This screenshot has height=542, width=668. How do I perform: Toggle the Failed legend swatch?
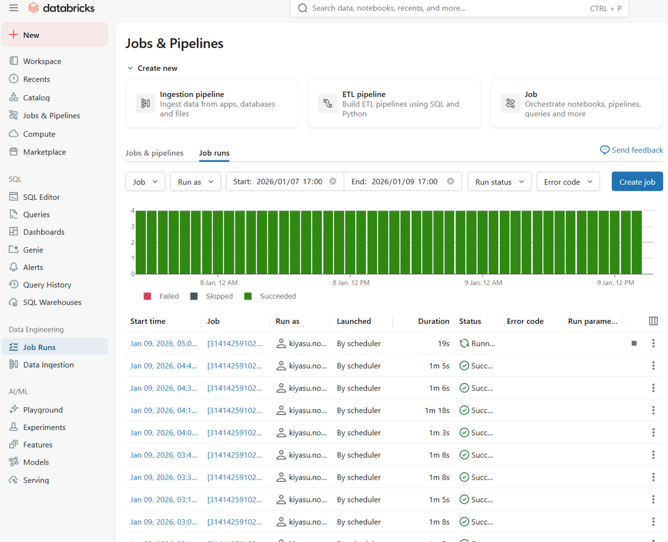point(147,296)
